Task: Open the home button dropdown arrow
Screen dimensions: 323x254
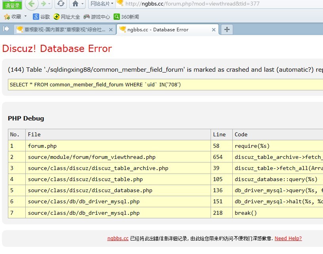Action: (x=83, y=4)
